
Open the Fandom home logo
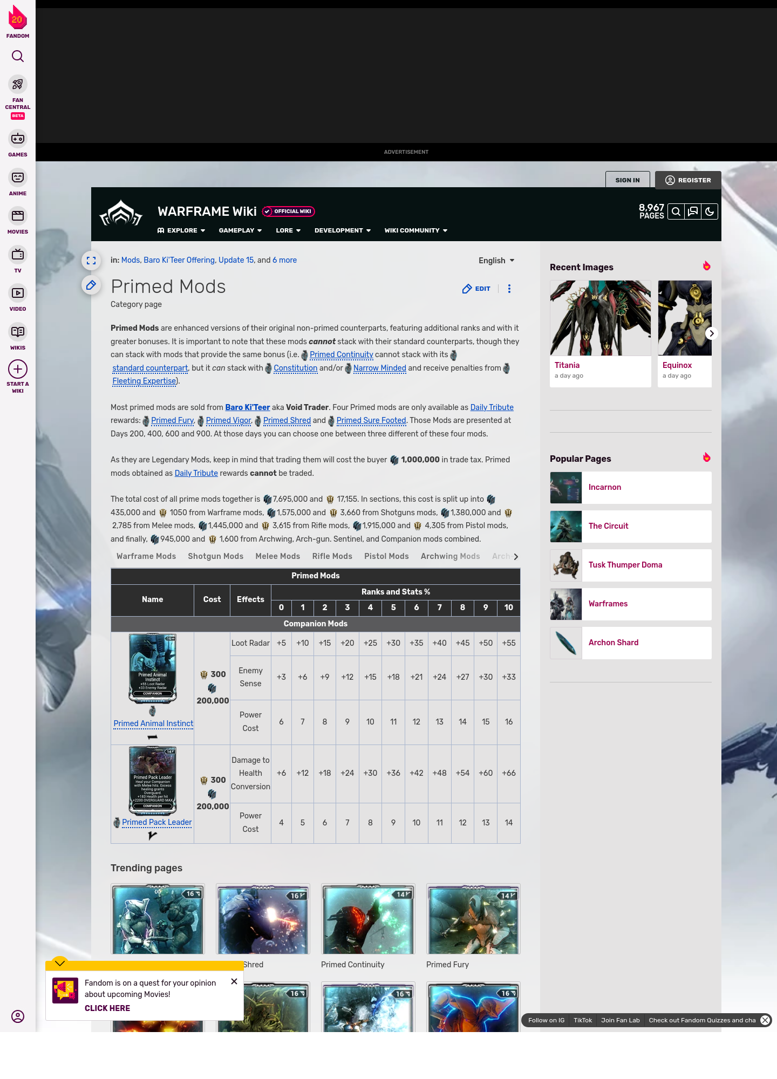click(x=18, y=22)
